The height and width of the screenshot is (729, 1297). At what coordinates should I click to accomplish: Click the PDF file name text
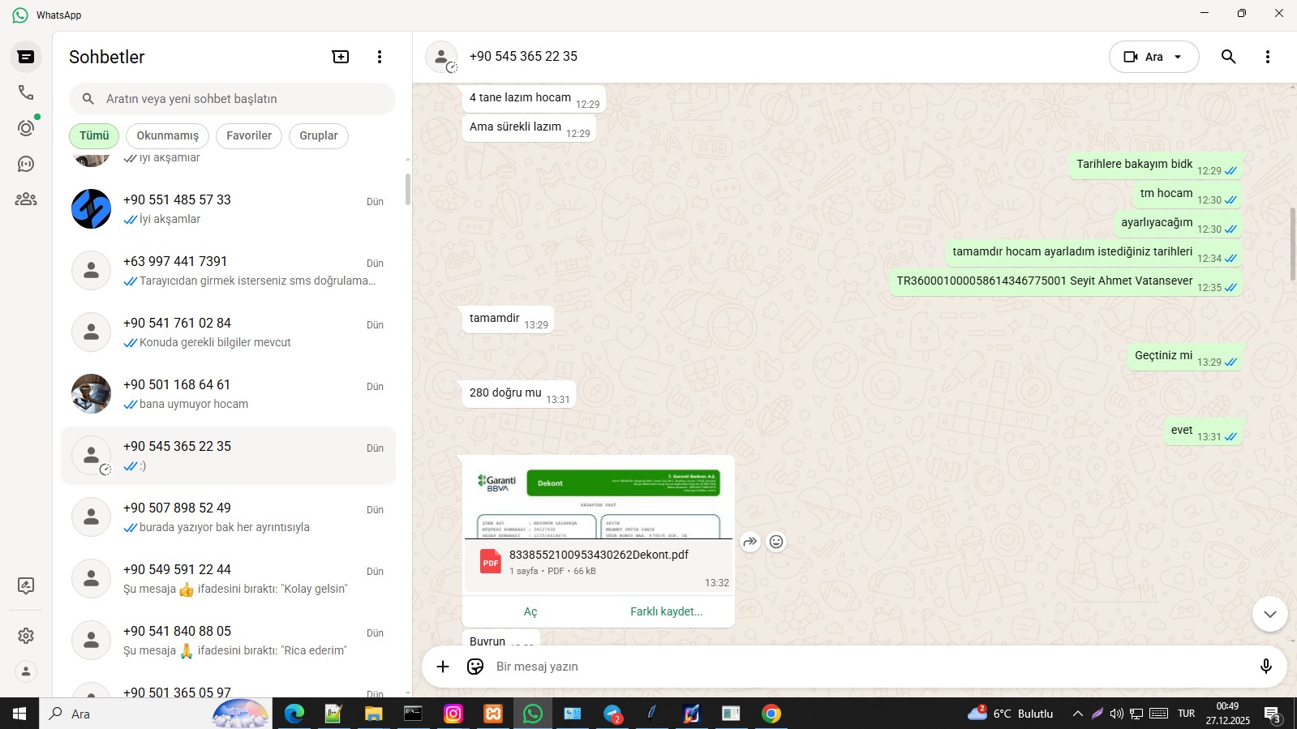[x=599, y=555]
